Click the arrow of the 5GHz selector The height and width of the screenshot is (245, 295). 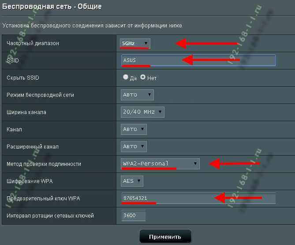(x=146, y=43)
